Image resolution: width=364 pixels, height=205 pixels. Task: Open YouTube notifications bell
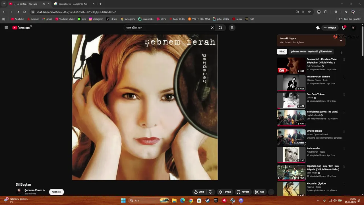(x=344, y=28)
